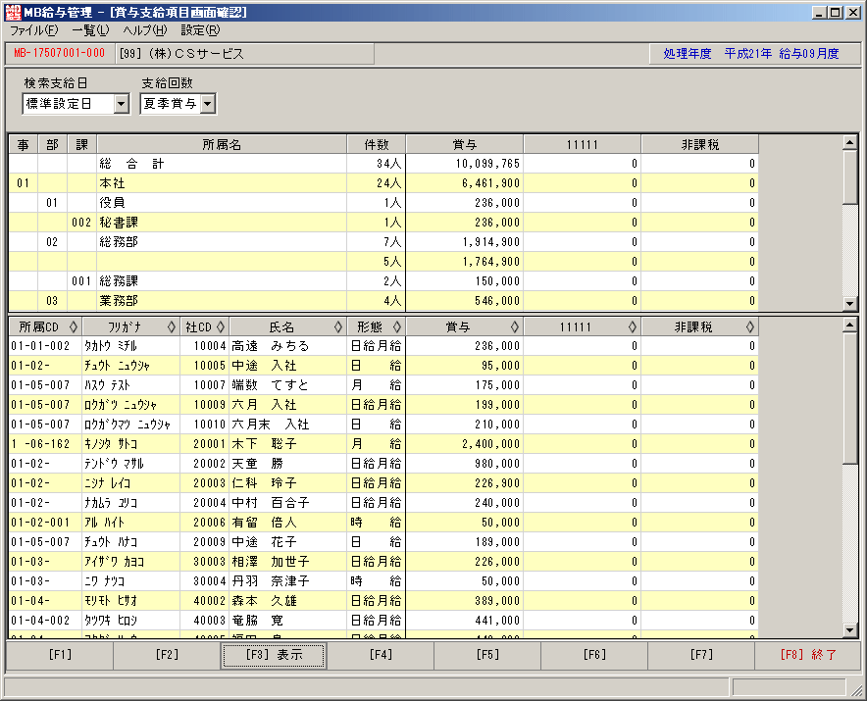Select employee row 相澤 加世子
The image size is (867, 701).
[x=383, y=562]
